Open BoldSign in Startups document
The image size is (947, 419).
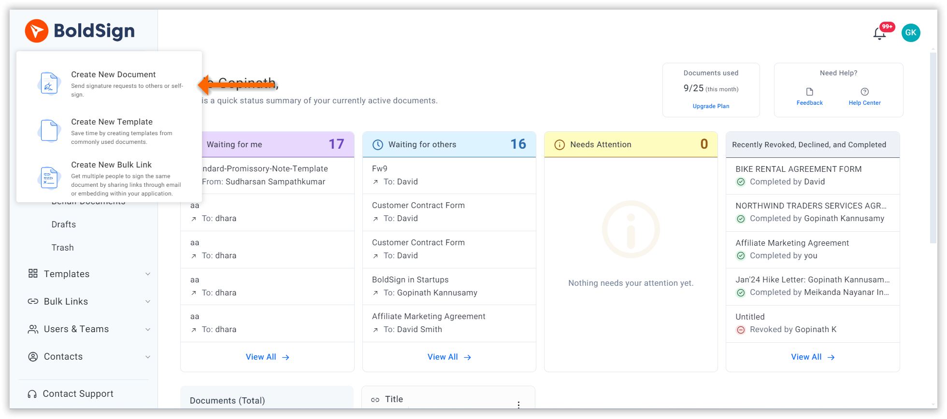[x=449, y=286]
